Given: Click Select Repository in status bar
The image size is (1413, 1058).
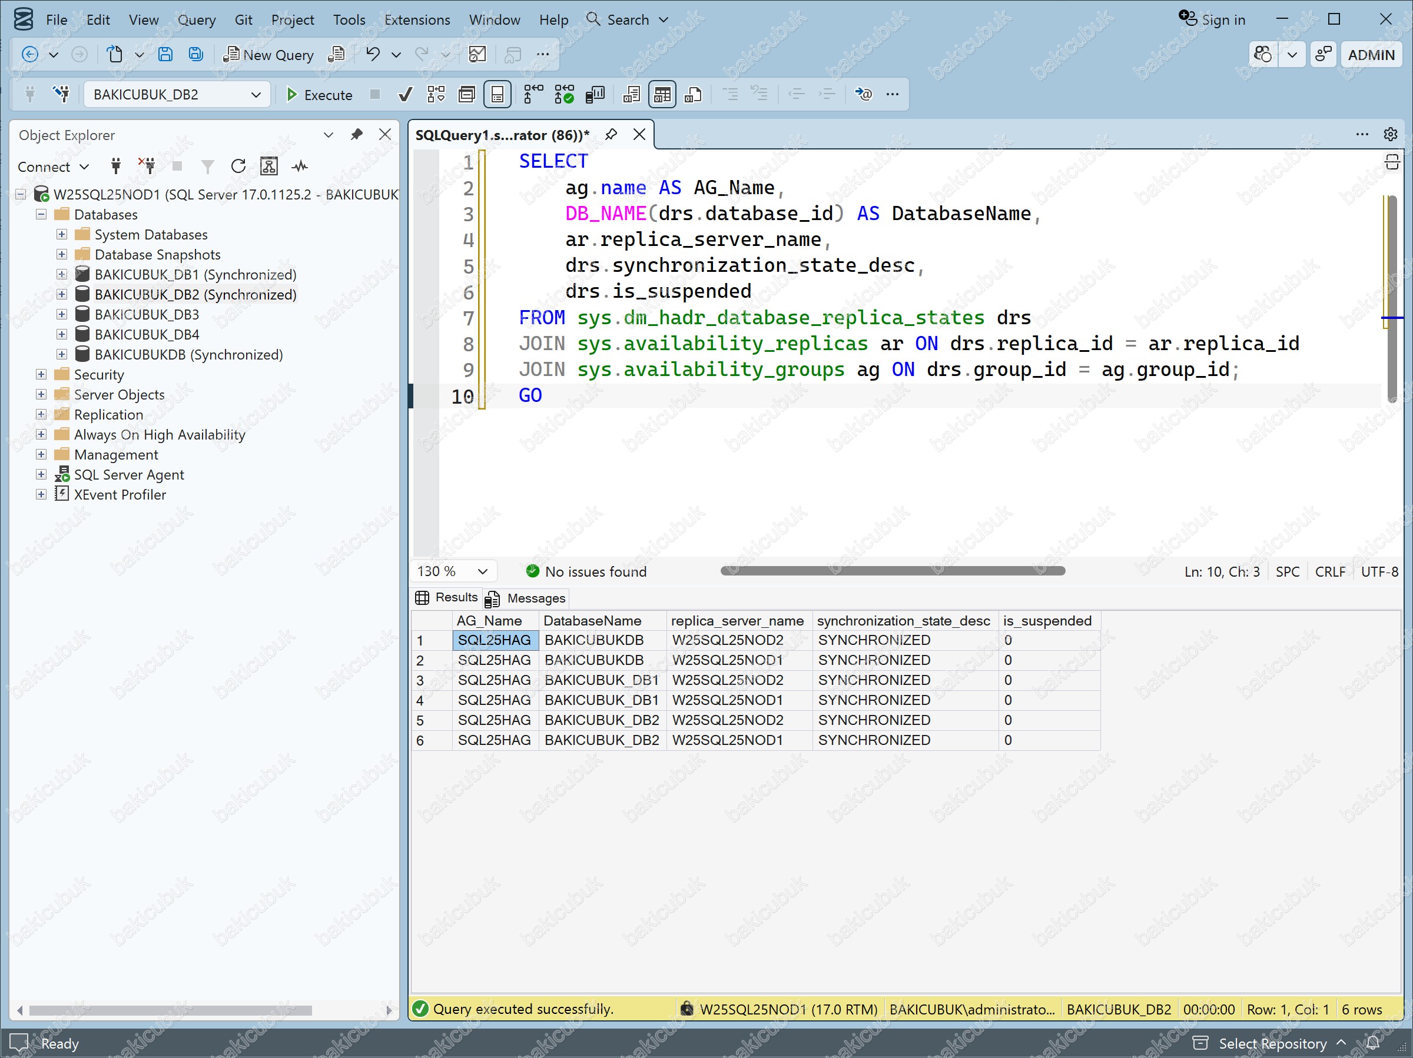Looking at the screenshot, I should 1272,1043.
